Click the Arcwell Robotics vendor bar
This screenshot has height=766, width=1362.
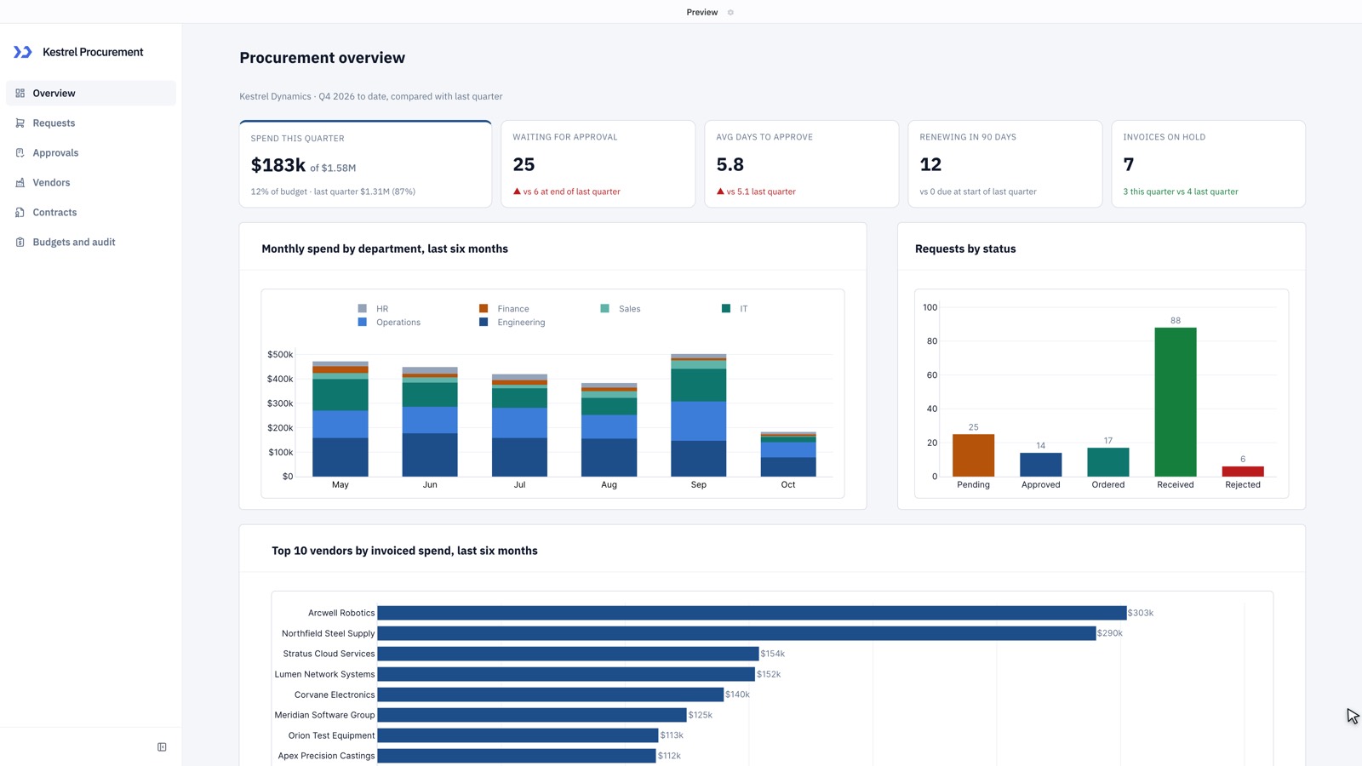pos(752,613)
